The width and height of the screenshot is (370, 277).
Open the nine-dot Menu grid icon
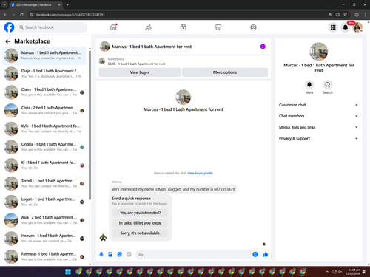coord(333,27)
